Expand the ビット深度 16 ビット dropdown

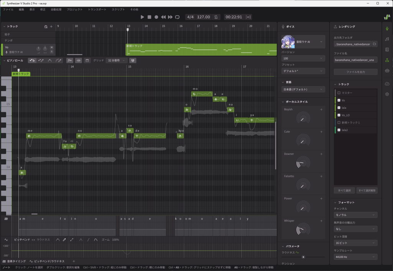click(355, 243)
